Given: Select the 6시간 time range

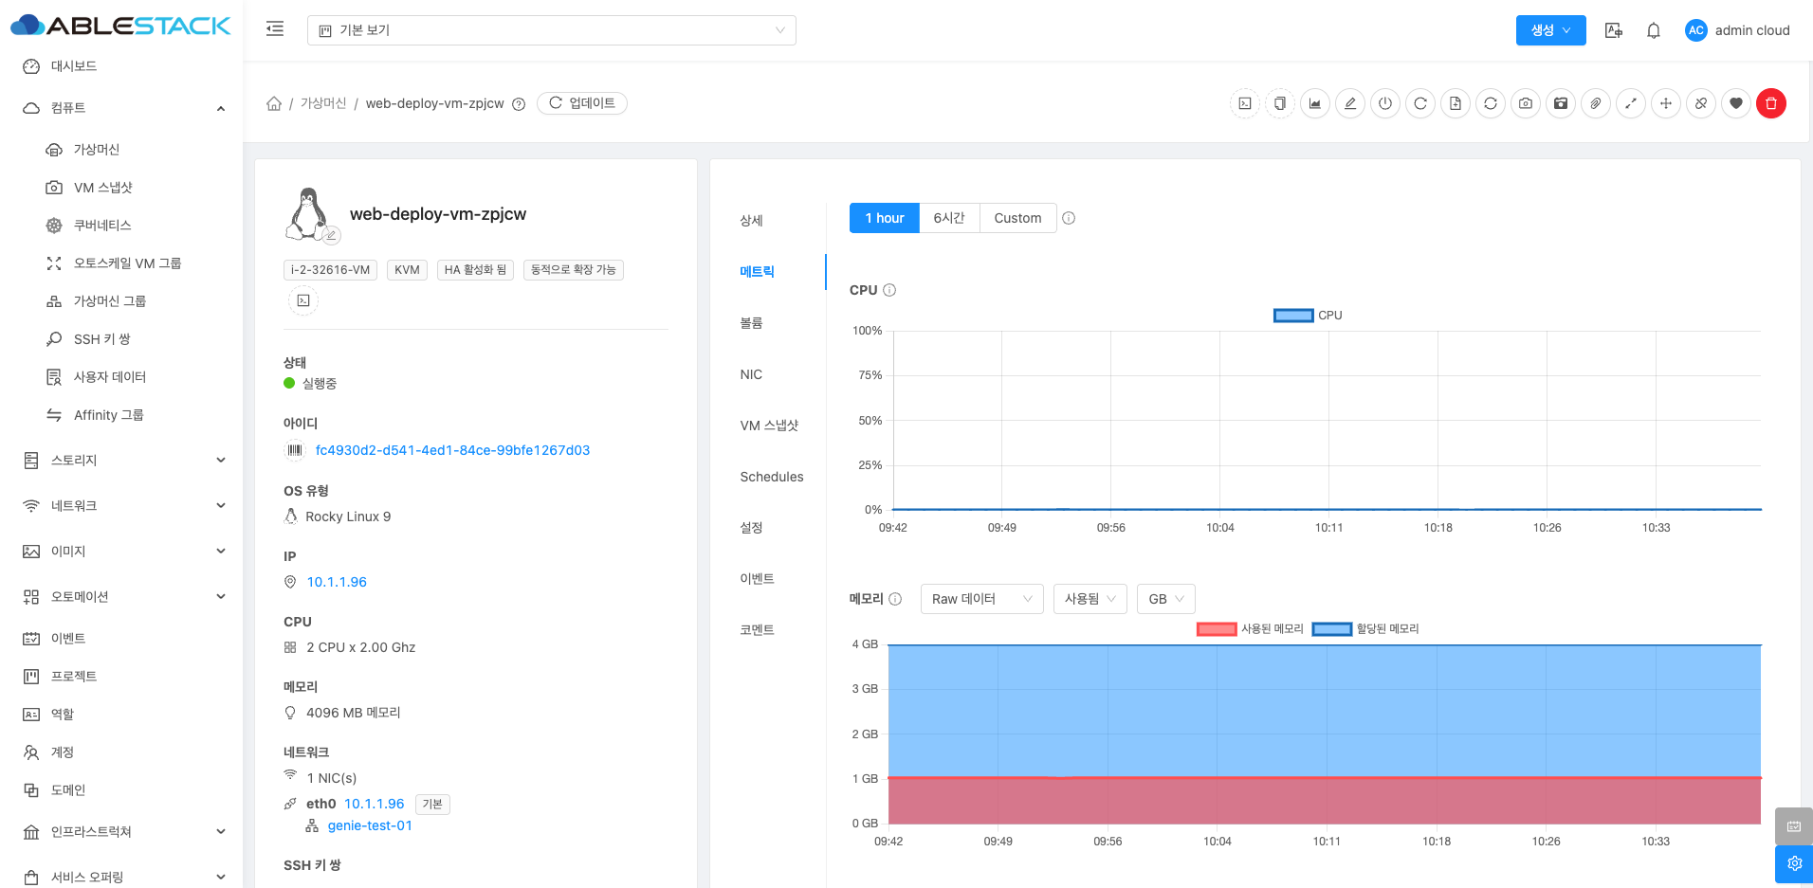Looking at the screenshot, I should pyautogui.click(x=948, y=218).
